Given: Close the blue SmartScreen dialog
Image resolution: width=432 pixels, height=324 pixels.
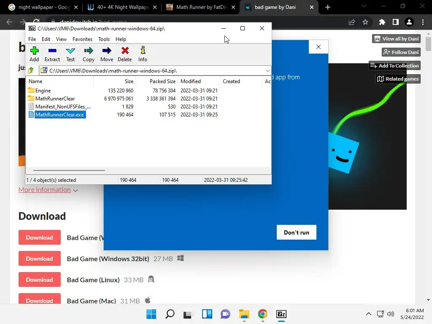Looking at the screenshot, I should click(319, 47).
